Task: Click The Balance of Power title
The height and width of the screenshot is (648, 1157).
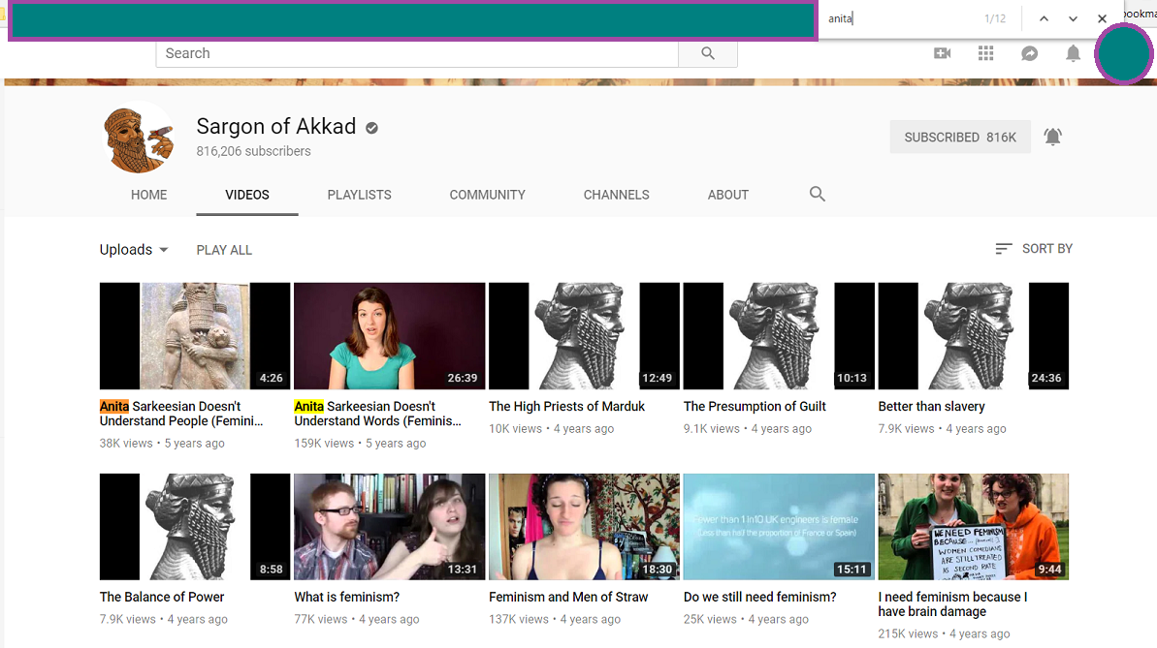Action: click(x=162, y=597)
